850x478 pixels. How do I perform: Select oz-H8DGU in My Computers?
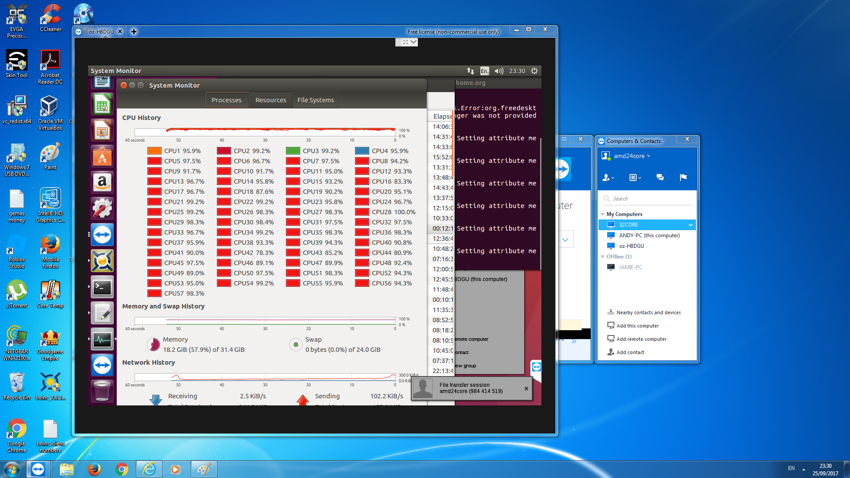pos(647,246)
